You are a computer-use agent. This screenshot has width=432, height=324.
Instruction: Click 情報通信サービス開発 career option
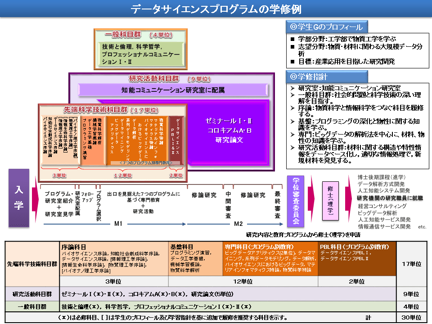point(384,226)
